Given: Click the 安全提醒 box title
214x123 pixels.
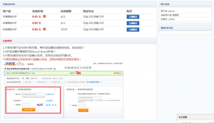Looking at the screenshot, I should [183, 117].
